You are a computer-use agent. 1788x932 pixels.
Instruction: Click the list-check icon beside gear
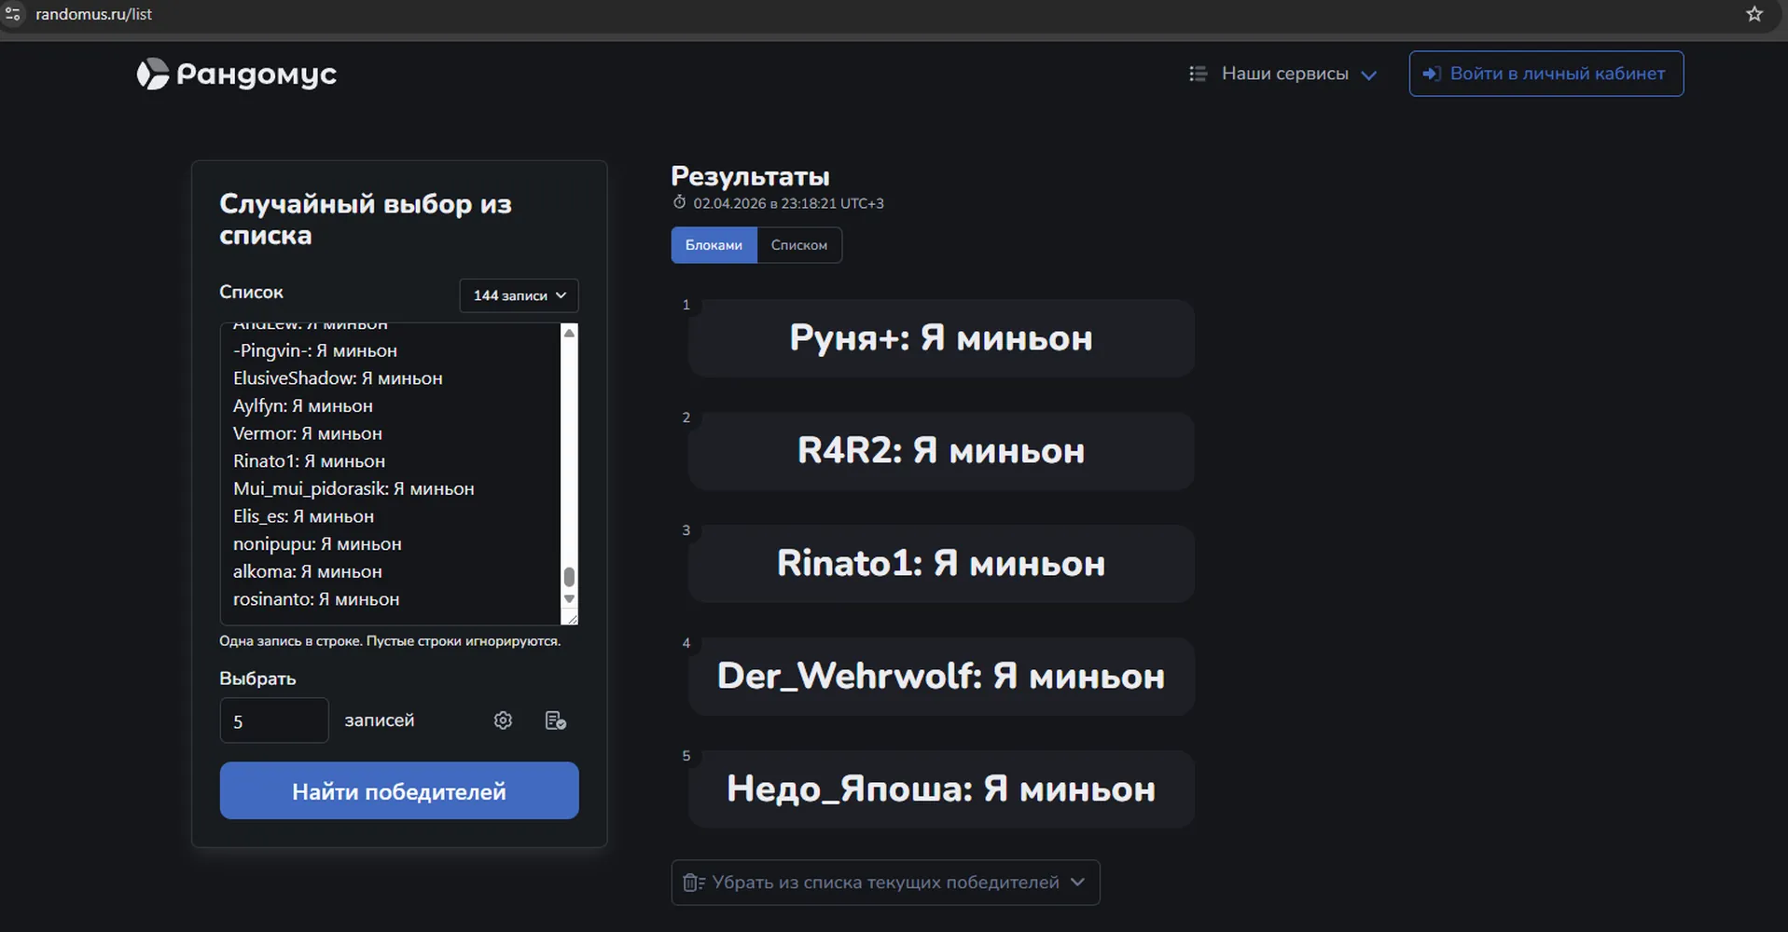(x=555, y=720)
